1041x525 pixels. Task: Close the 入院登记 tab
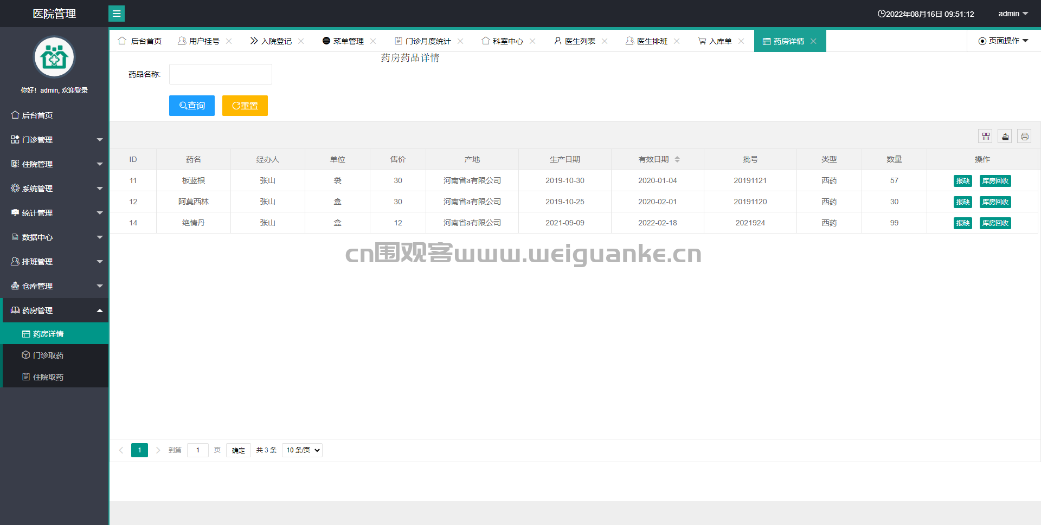(x=301, y=41)
